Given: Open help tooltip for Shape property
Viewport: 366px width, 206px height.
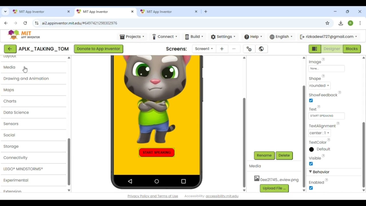Looking at the screenshot, I should 323,76.
